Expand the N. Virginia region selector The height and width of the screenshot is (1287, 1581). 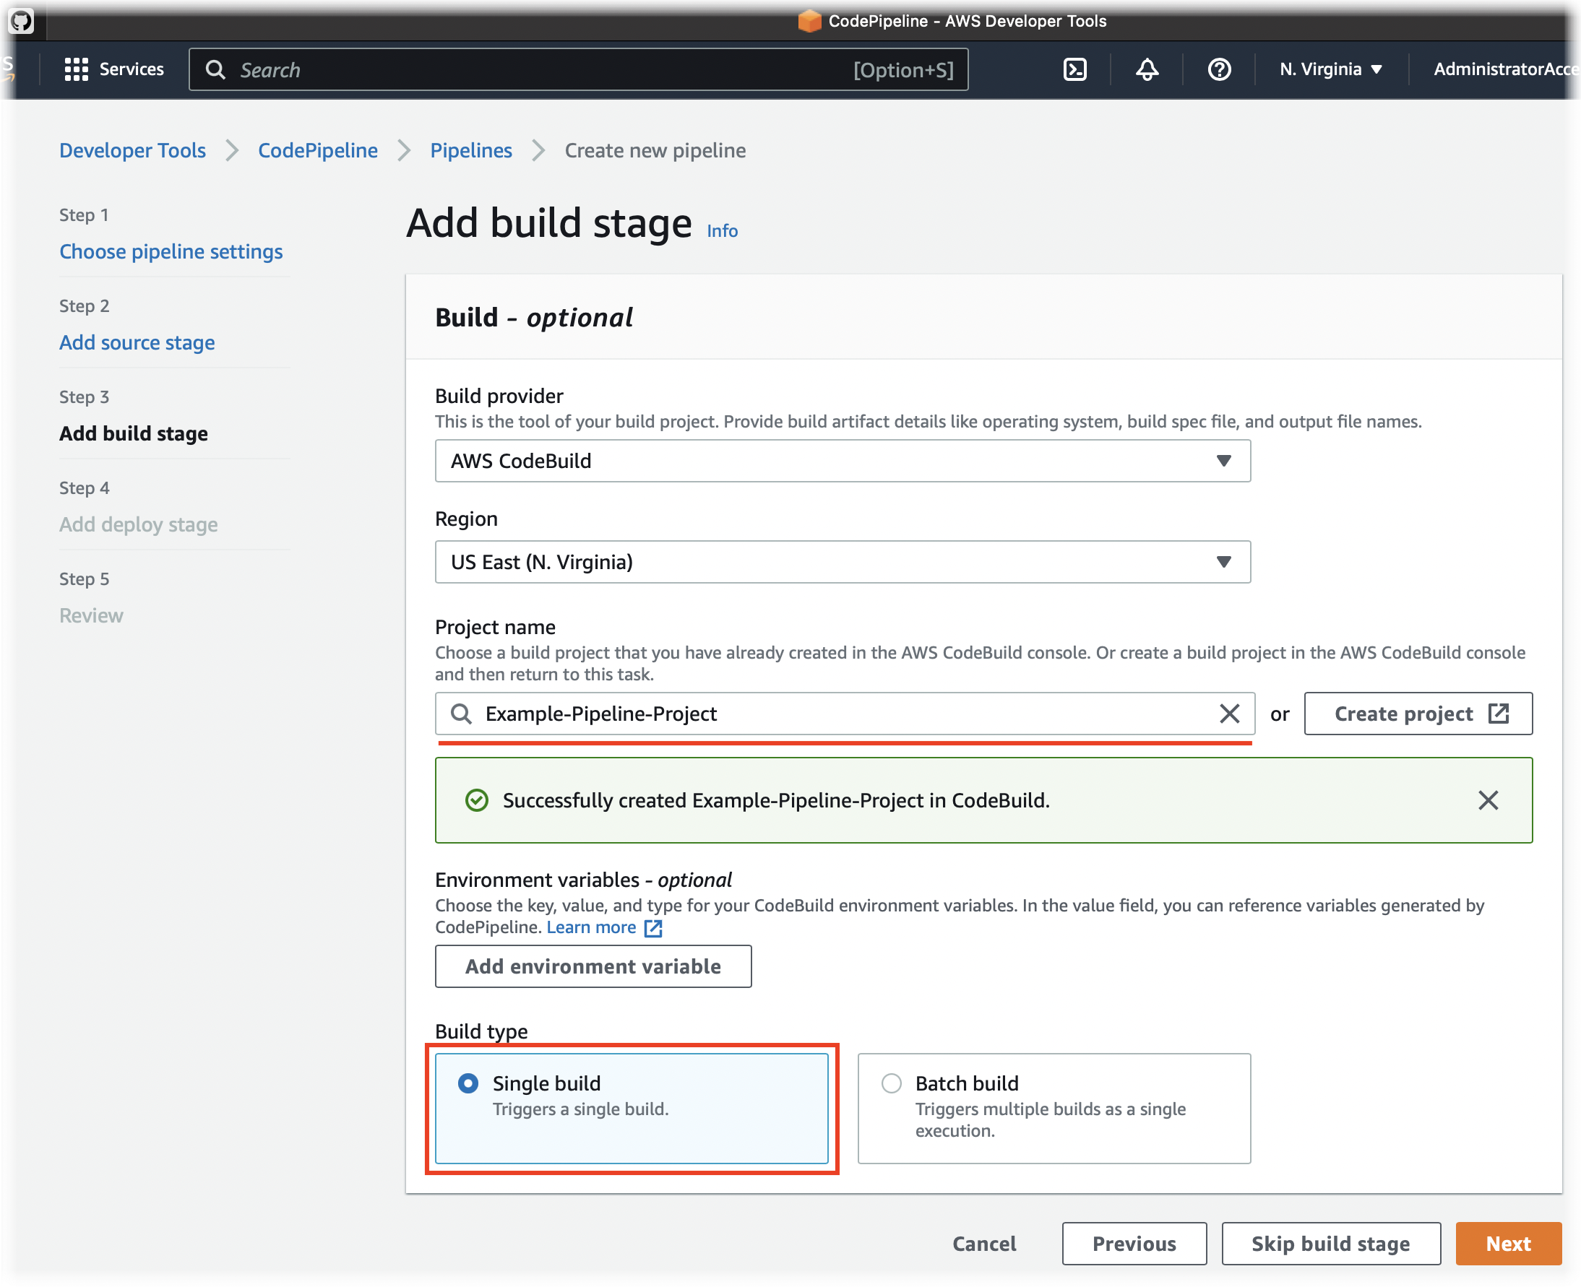coord(1330,69)
